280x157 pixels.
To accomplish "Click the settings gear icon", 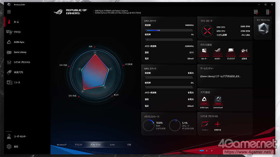I will pyautogui.click(x=9, y=146).
